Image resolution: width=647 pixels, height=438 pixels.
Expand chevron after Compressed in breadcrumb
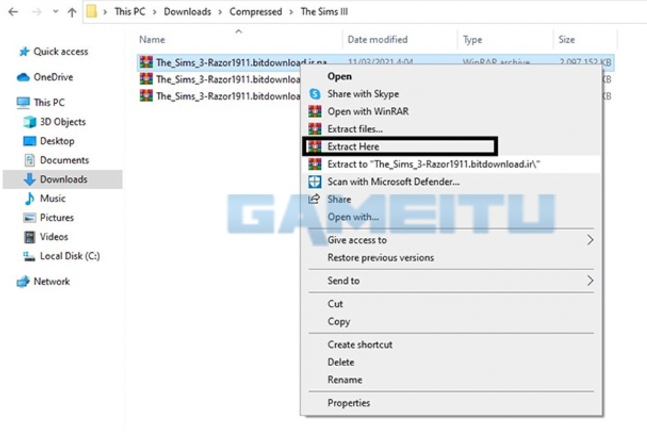(291, 12)
